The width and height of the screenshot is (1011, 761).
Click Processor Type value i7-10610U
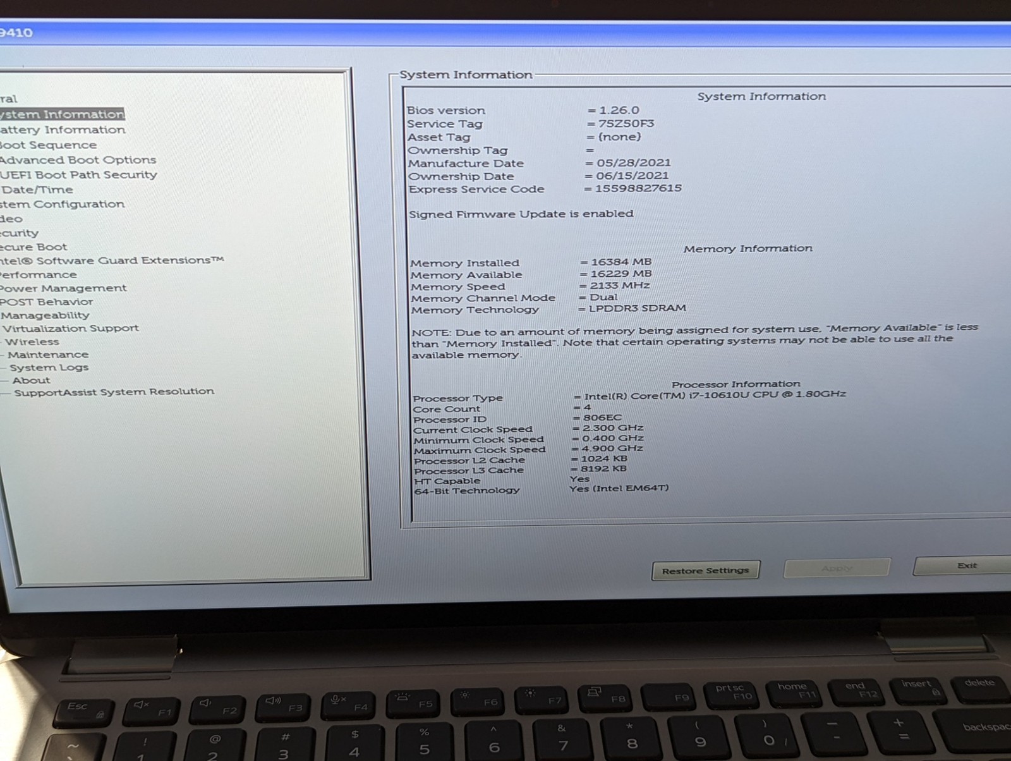coord(714,394)
